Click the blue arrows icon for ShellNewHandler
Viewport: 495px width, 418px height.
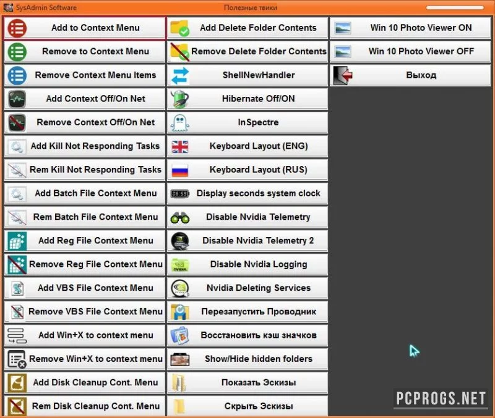pos(179,75)
